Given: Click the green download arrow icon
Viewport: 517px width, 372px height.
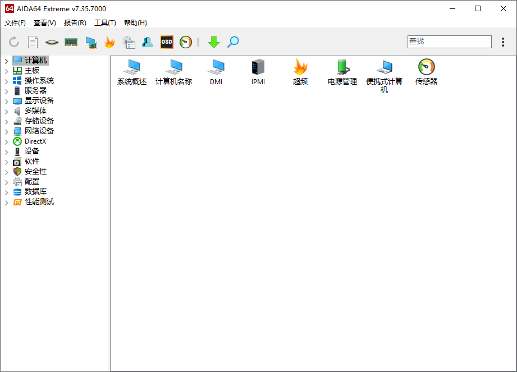Looking at the screenshot, I should (x=214, y=42).
